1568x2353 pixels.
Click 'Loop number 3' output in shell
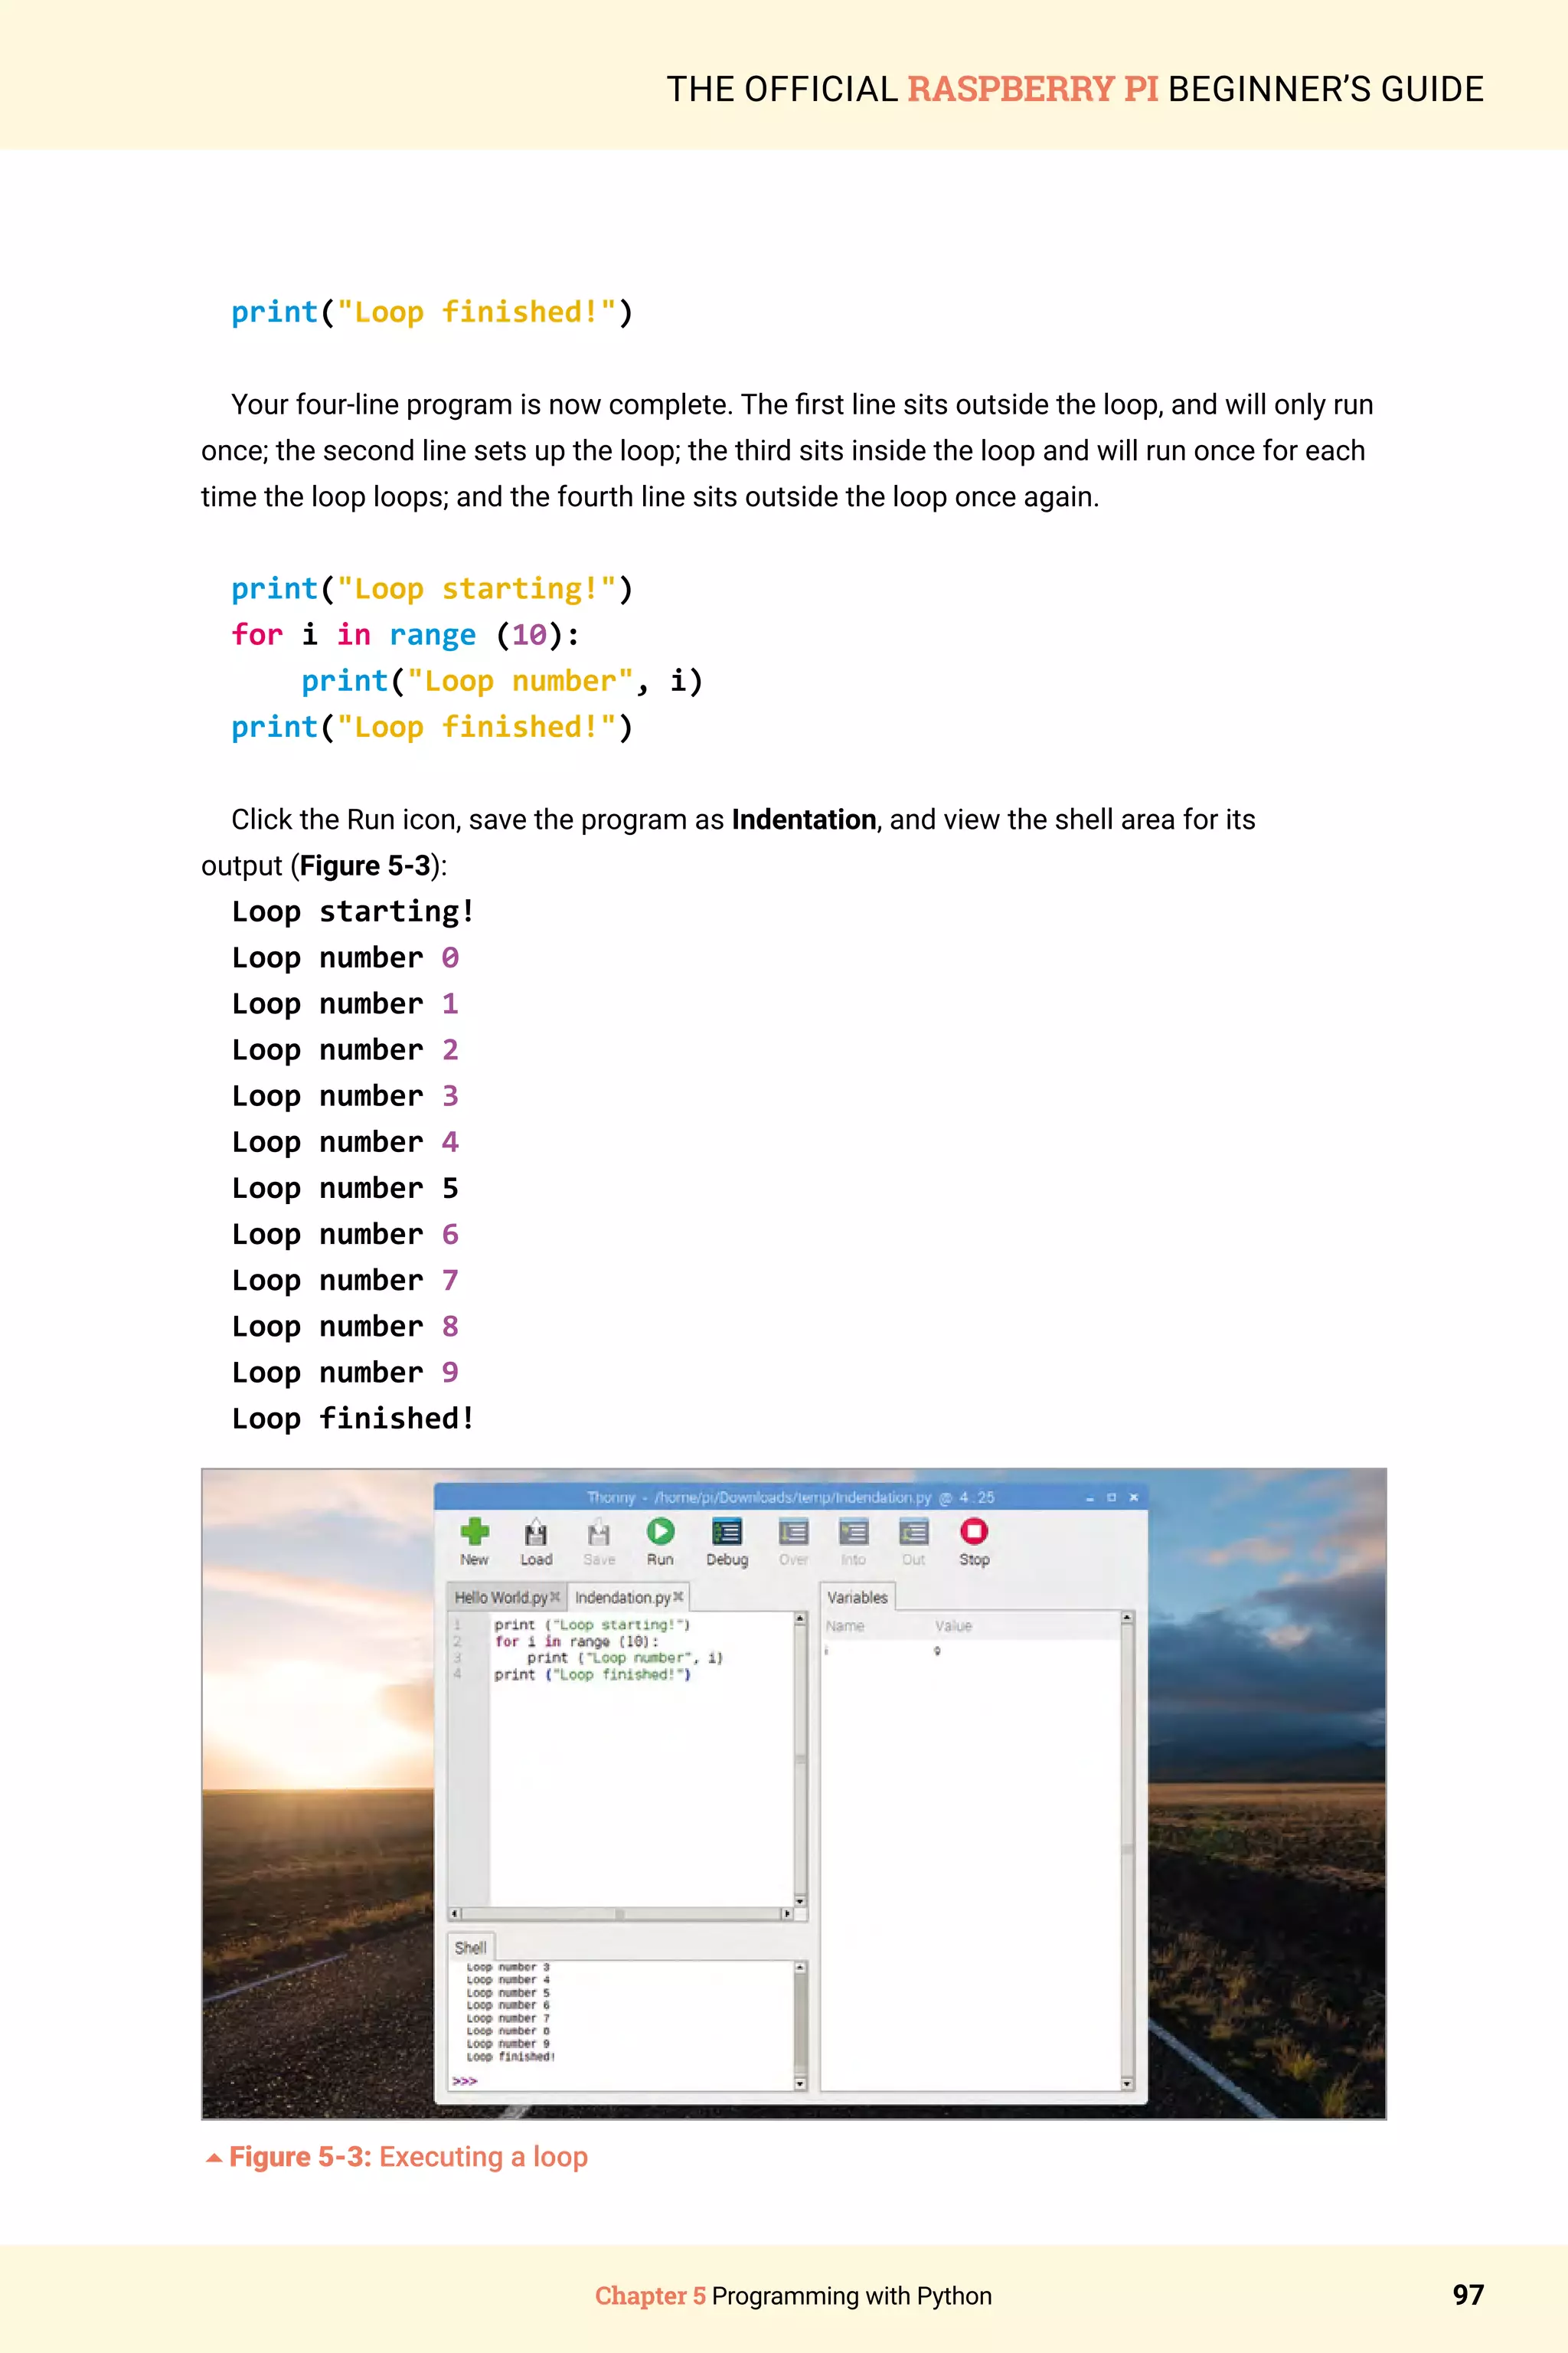tap(508, 1967)
